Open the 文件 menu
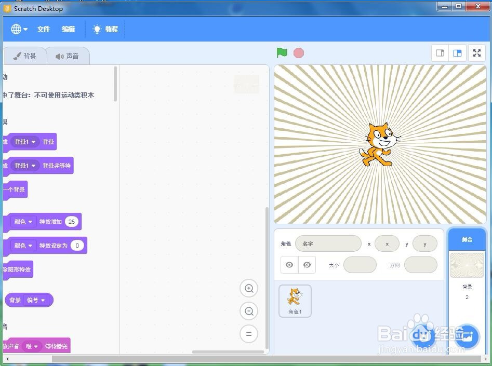This screenshot has height=366, width=492. coord(43,29)
